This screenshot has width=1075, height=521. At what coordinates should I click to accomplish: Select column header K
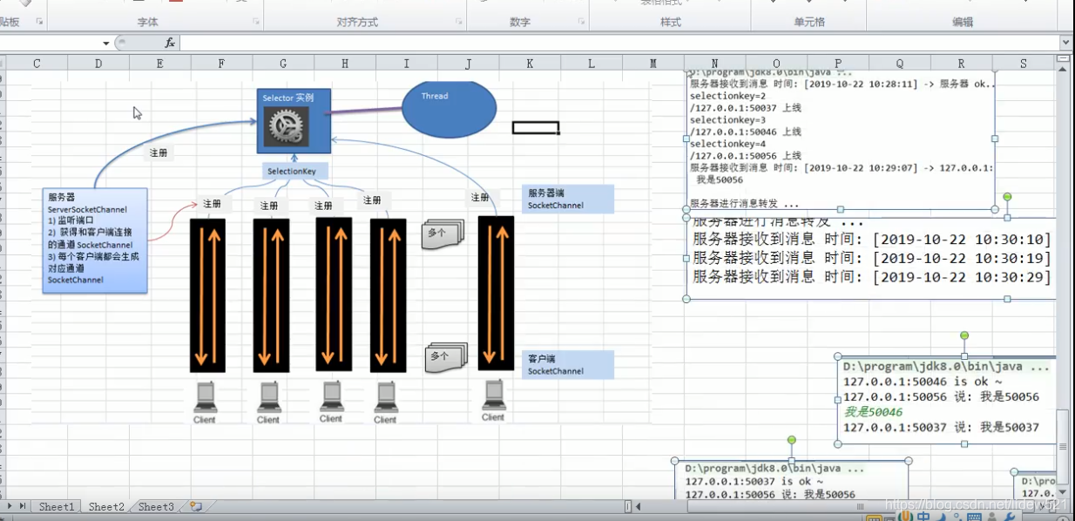[530, 64]
